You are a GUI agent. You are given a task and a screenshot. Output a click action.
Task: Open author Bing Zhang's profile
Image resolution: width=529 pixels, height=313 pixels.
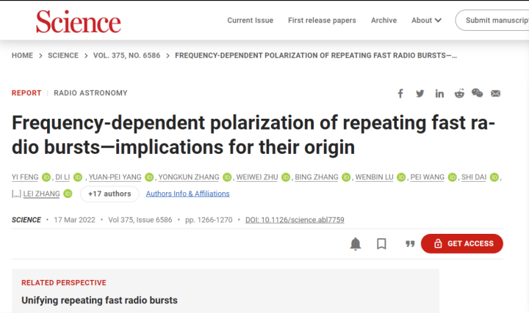(317, 177)
